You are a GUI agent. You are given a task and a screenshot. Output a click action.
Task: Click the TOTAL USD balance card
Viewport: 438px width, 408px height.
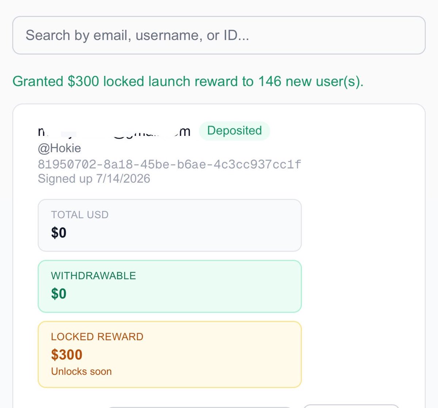coord(170,225)
